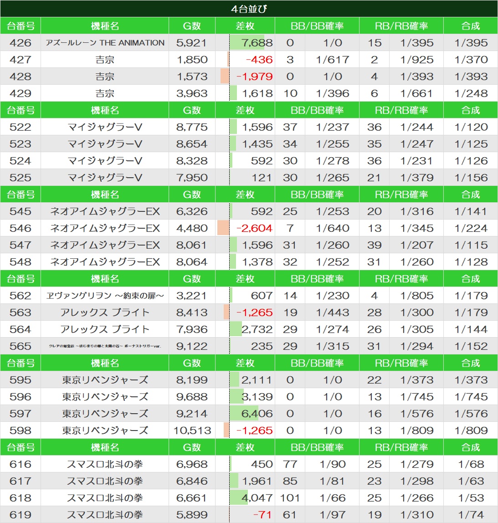
Task: Select machine number 564
Action: (21, 329)
